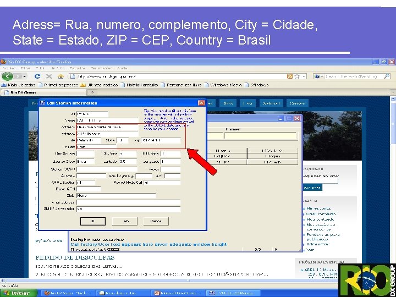Screen dimensions: 396x297
Task: Click the Packet Node Call field
Action: pyautogui.click(x=162, y=183)
